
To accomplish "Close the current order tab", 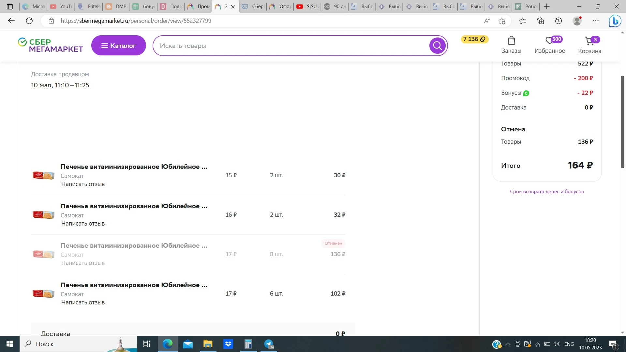I will (x=233, y=7).
